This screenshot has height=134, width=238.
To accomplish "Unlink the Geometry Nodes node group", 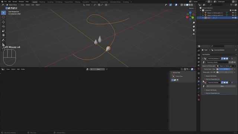I will (x=235, y=62).
